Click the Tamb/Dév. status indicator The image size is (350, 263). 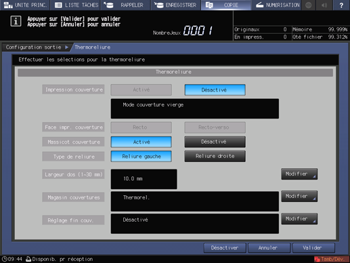[x=332, y=259]
